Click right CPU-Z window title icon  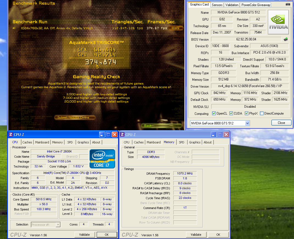[122, 134]
